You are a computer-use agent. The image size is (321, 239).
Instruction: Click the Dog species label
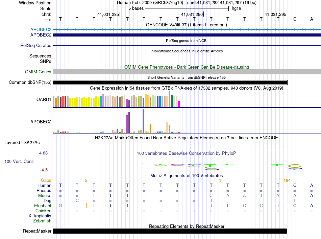(47, 201)
